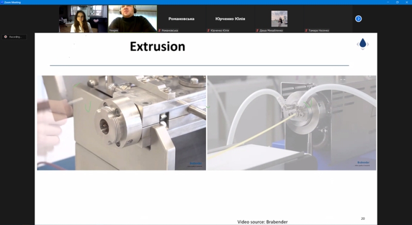Select Yevgen's video thumbnail
Viewport: 412px width, 225px height.
tap(132, 18)
